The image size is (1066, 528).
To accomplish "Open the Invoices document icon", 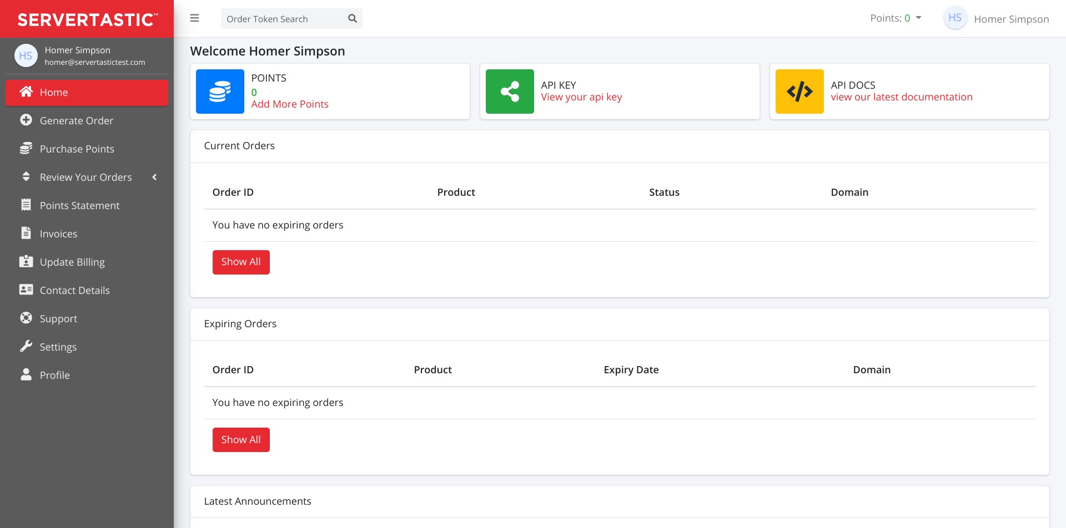I will coord(26,233).
